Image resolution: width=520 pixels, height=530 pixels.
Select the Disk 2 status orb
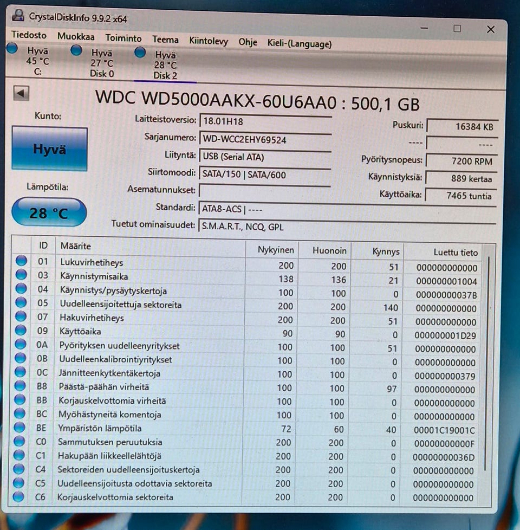tap(140, 53)
